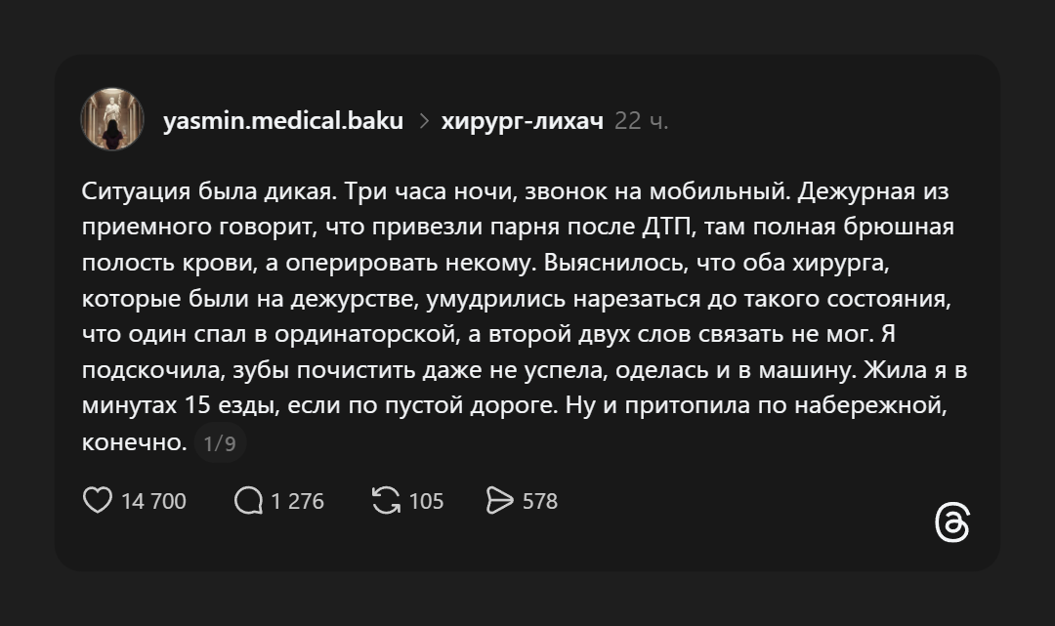This screenshot has height=626, width=1055.
Task: Like the post using the heart icon
Action: 99,501
